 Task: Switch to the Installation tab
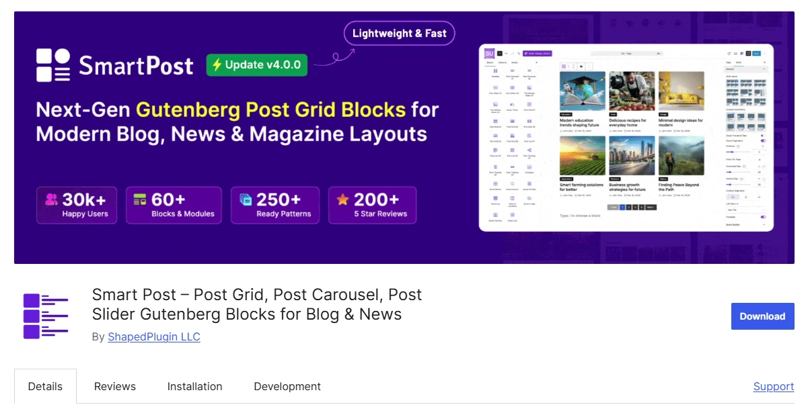(x=195, y=386)
